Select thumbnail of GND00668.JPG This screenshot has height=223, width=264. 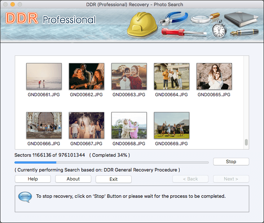129,125
